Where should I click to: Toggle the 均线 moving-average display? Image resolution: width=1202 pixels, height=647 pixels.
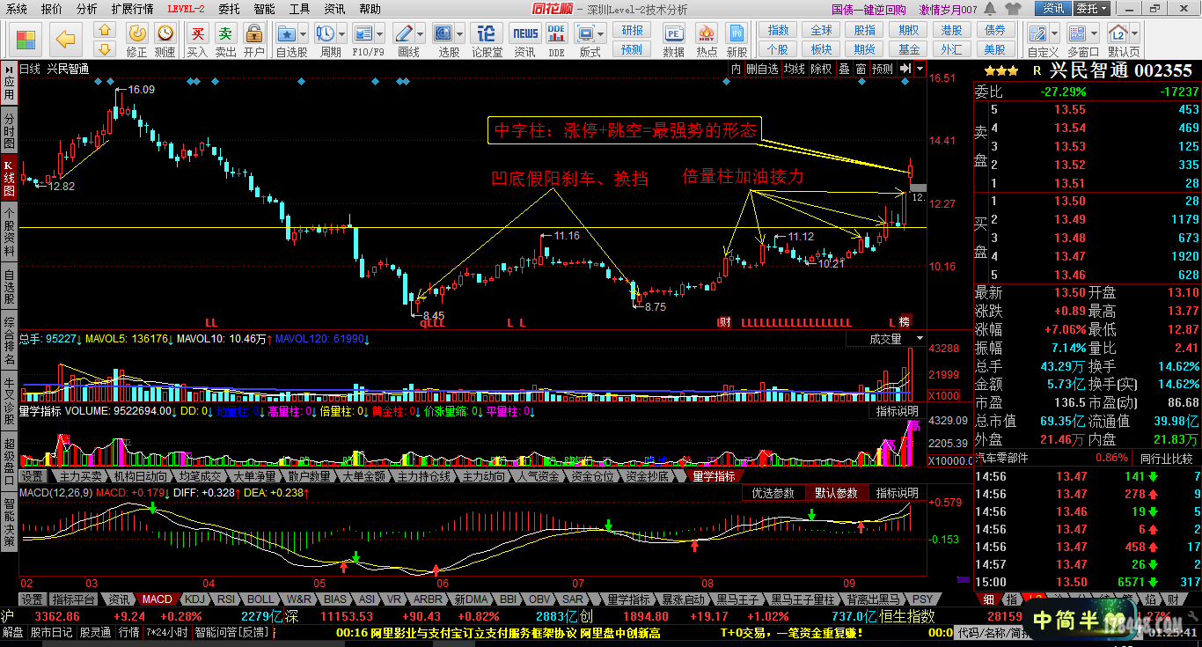click(795, 69)
